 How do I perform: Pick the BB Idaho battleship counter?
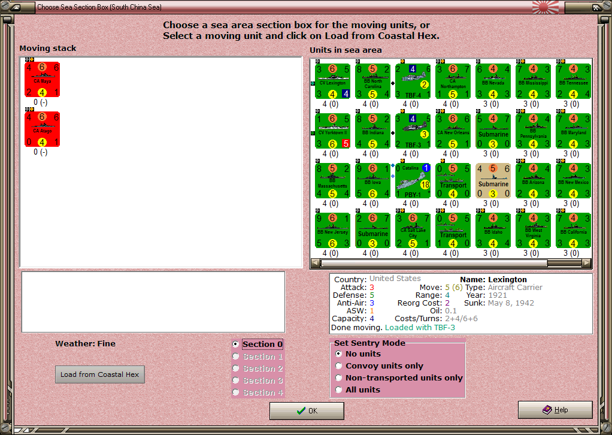[493, 231]
